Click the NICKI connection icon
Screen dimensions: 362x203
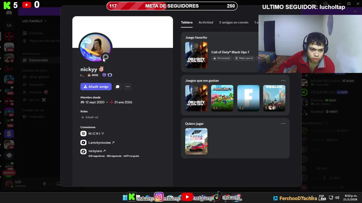click(83, 134)
